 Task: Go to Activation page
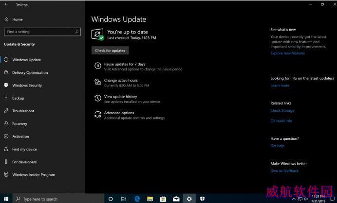[20, 136]
